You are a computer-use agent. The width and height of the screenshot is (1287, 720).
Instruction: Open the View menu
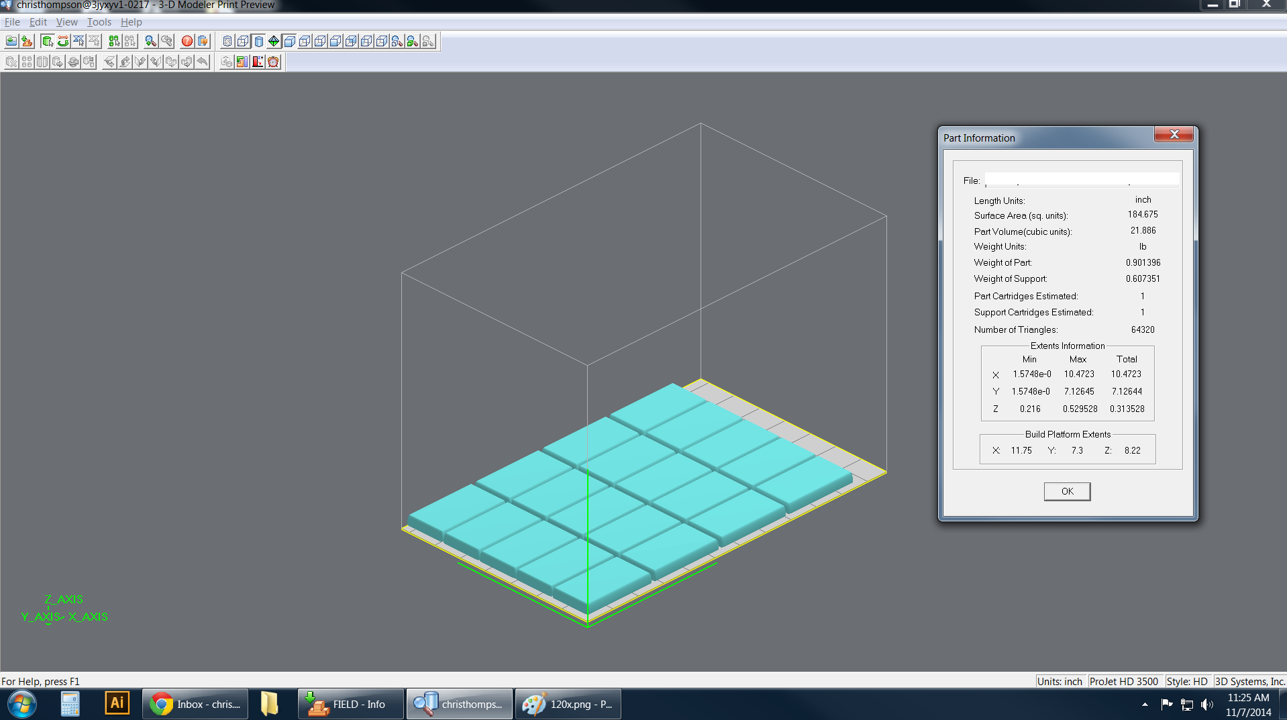tap(66, 22)
